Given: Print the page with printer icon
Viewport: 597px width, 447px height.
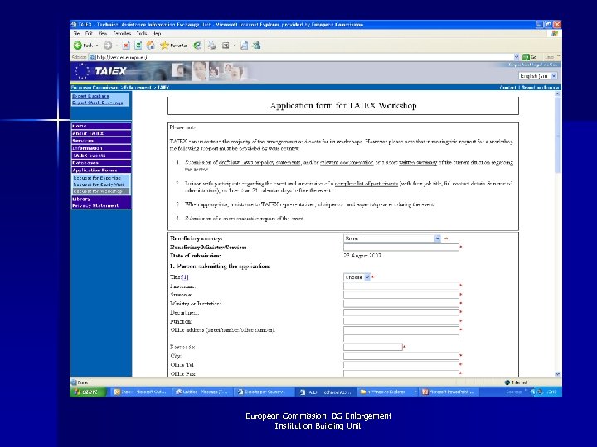Looking at the screenshot, I should pyautogui.click(x=212, y=46).
